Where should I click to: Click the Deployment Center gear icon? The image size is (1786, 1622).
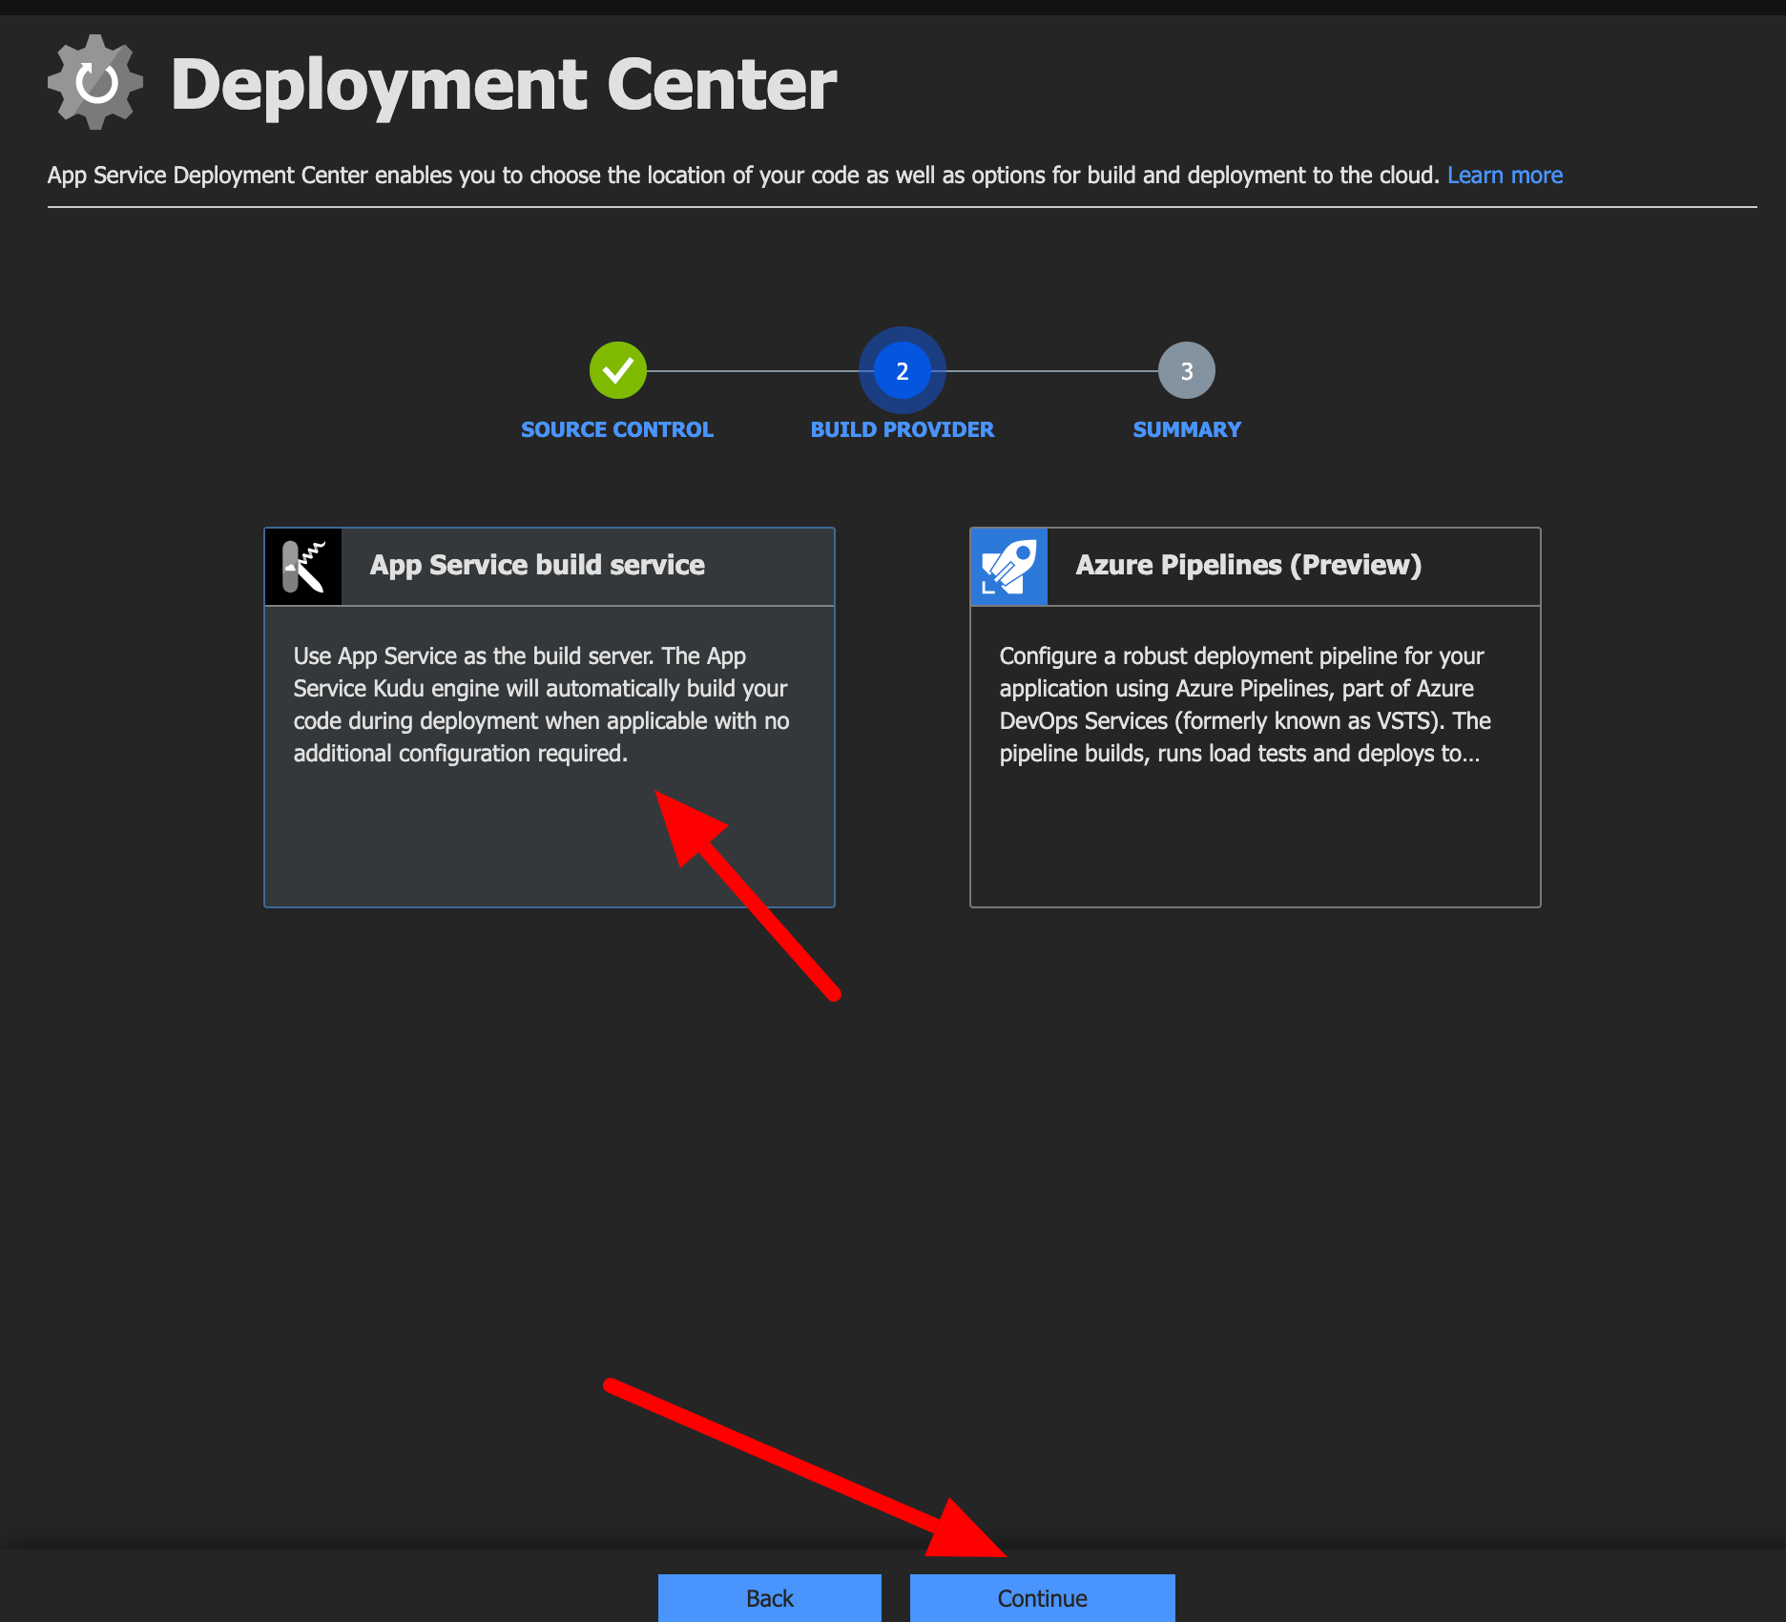tap(95, 82)
